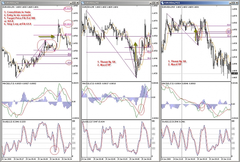This screenshot has width=240, height=162.
Task: Click the chart shift triangle in the M5 chart
Action: (137, 6)
